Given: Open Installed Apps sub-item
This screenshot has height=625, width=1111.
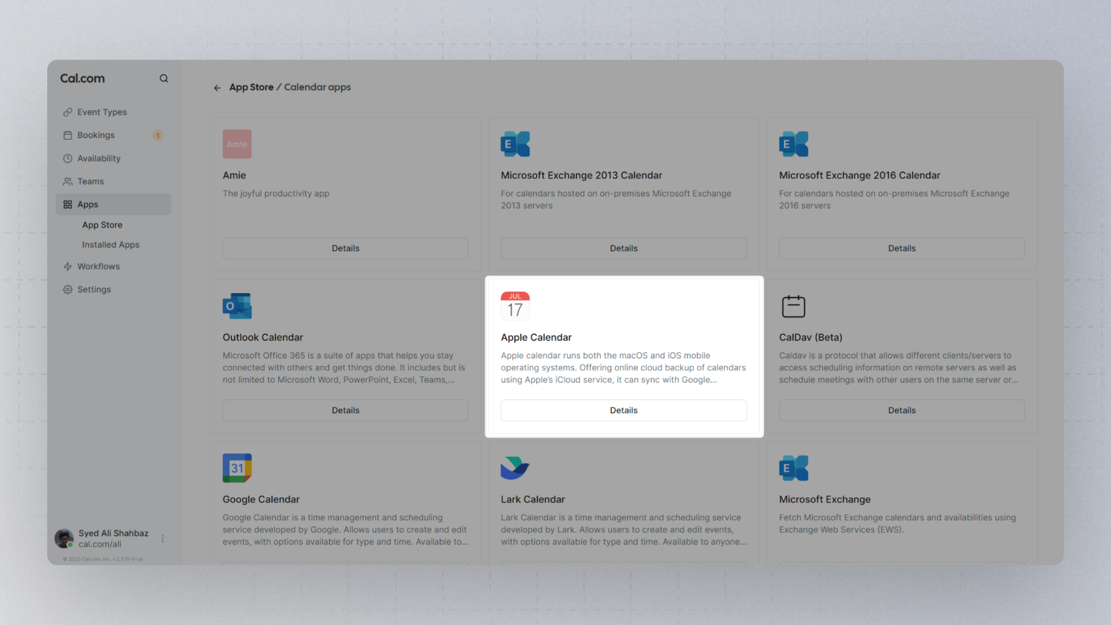Looking at the screenshot, I should tap(111, 245).
